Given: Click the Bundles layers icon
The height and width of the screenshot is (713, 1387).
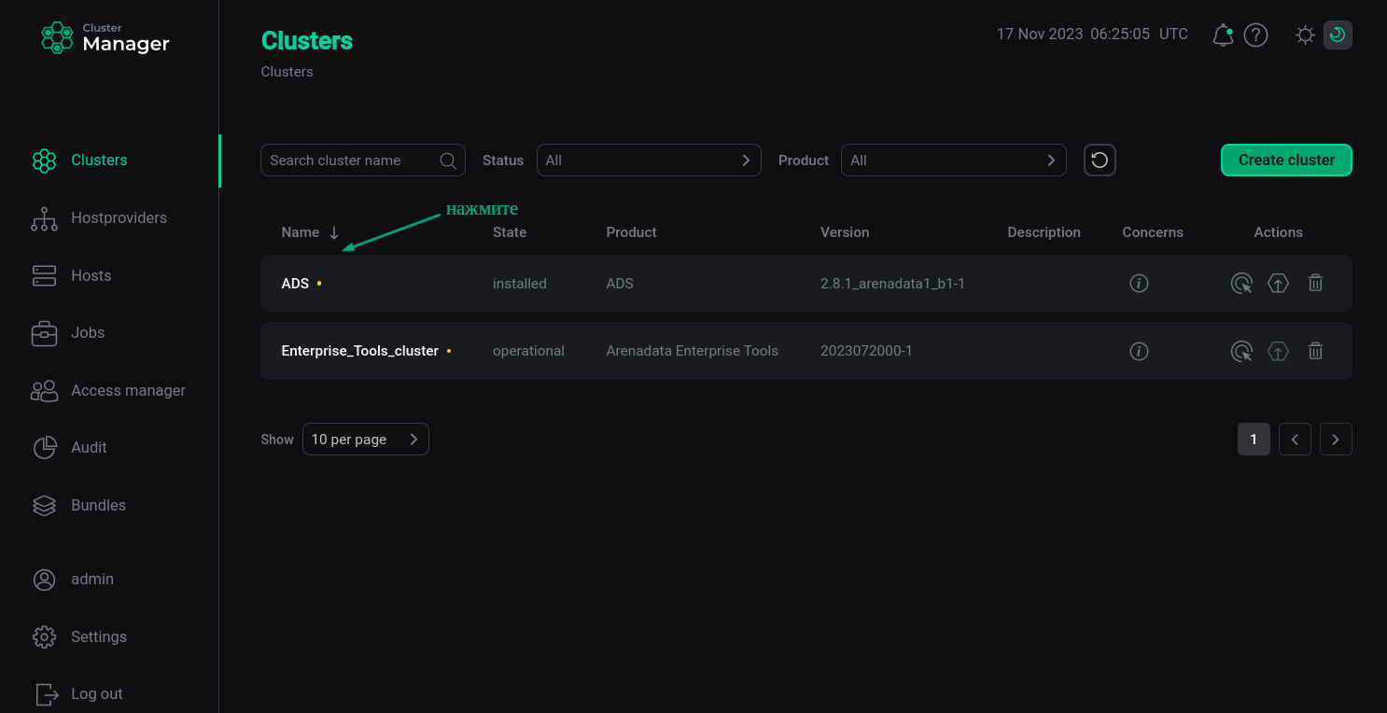Looking at the screenshot, I should 44,506.
